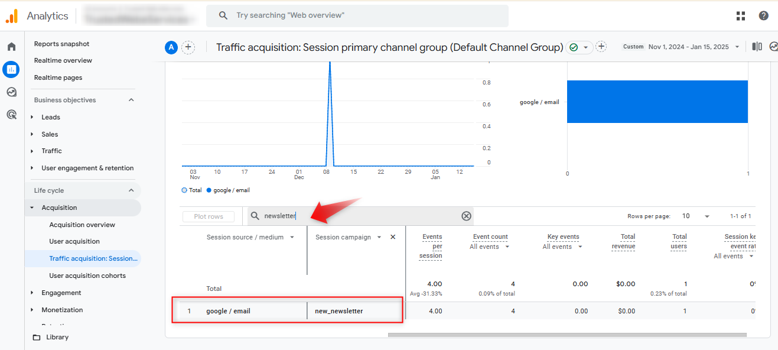Viewport: 778px width, 350px height.
Task: Open Session campaign dimension dropdown
Action: (379, 237)
